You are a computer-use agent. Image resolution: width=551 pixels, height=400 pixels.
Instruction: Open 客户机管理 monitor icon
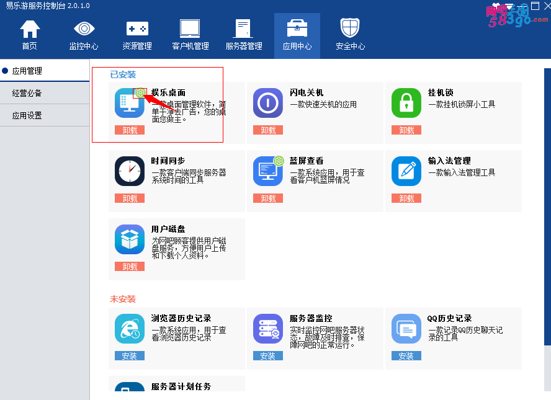coord(190,29)
